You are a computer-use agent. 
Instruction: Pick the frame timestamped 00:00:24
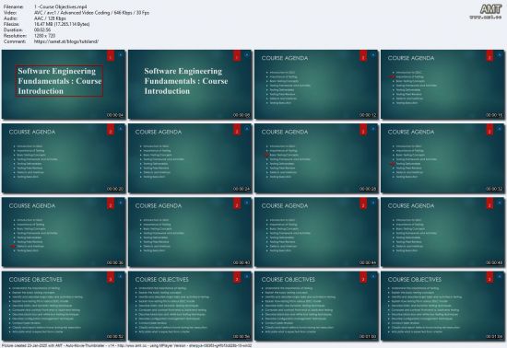coord(190,158)
